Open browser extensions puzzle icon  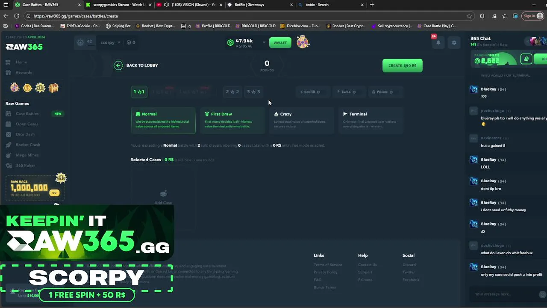(482, 16)
